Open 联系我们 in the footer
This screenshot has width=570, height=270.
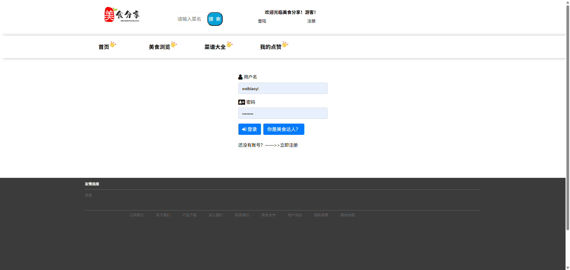(x=242, y=215)
